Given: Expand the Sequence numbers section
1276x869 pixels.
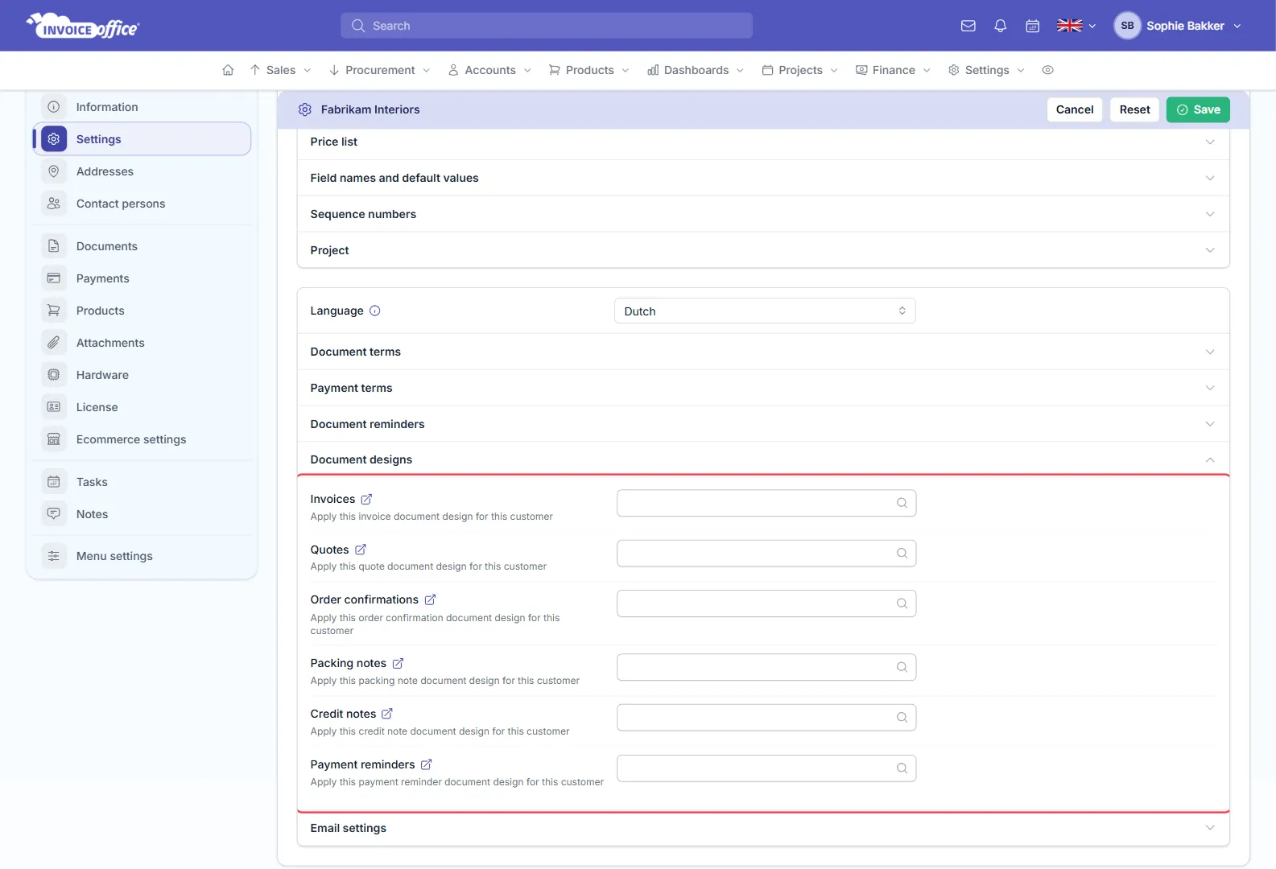Looking at the screenshot, I should click(763, 214).
